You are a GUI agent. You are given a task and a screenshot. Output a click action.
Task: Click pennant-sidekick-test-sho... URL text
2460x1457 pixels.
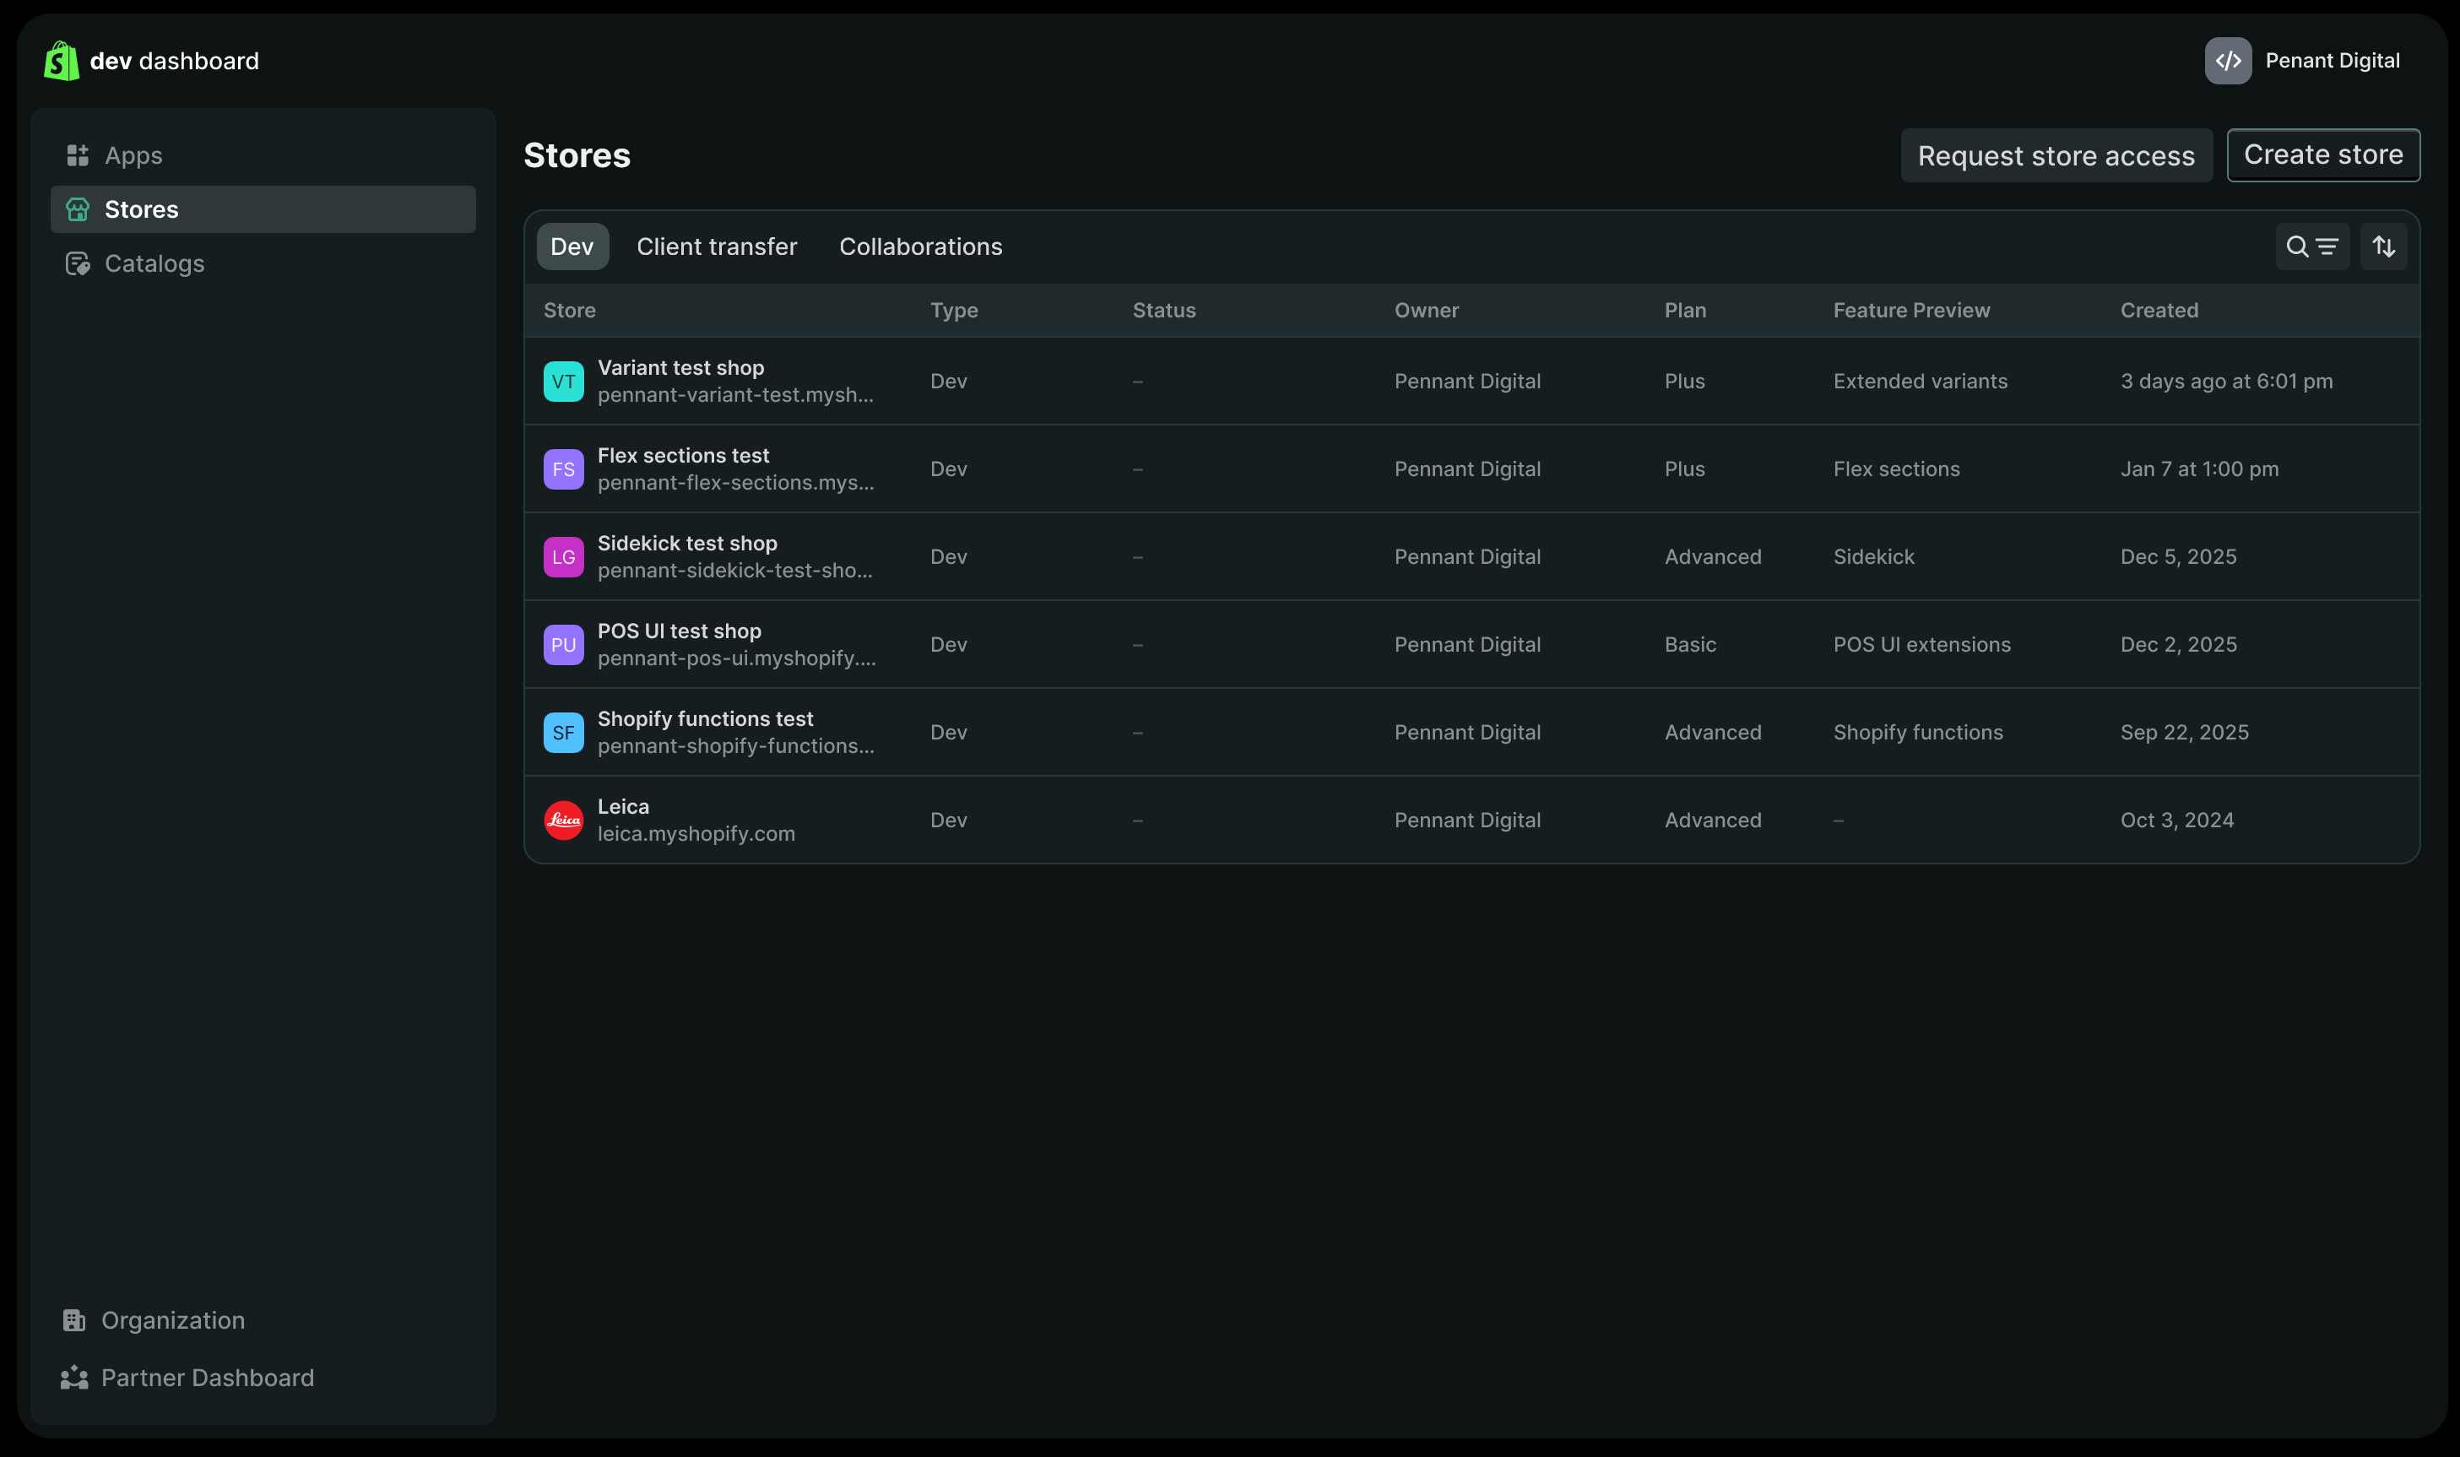tap(734, 571)
